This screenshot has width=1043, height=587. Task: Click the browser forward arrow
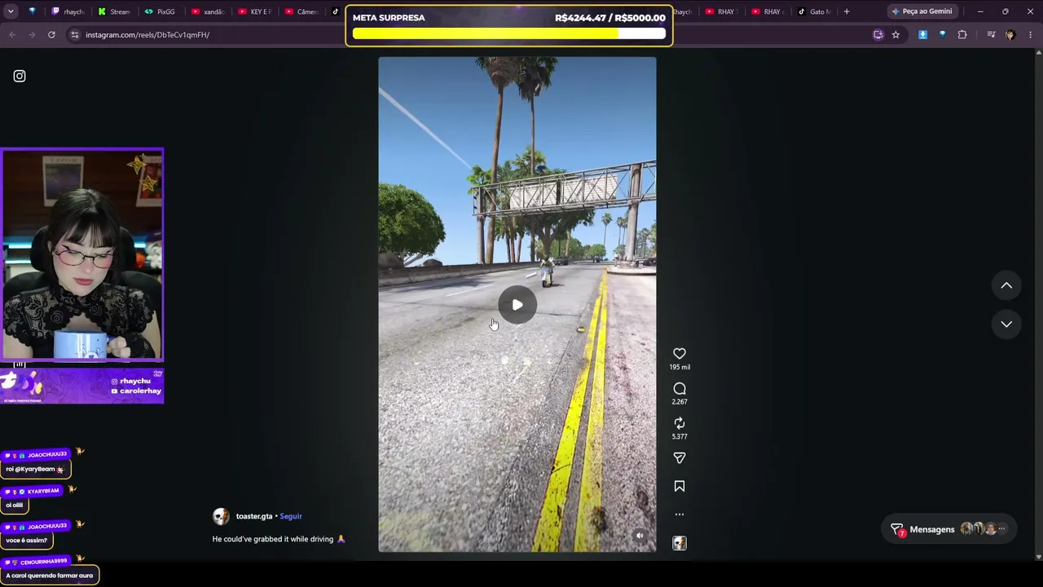[32, 35]
